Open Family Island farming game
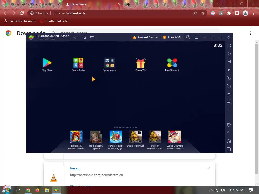Viewport: 259px width, 194px height. coord(116,137)
